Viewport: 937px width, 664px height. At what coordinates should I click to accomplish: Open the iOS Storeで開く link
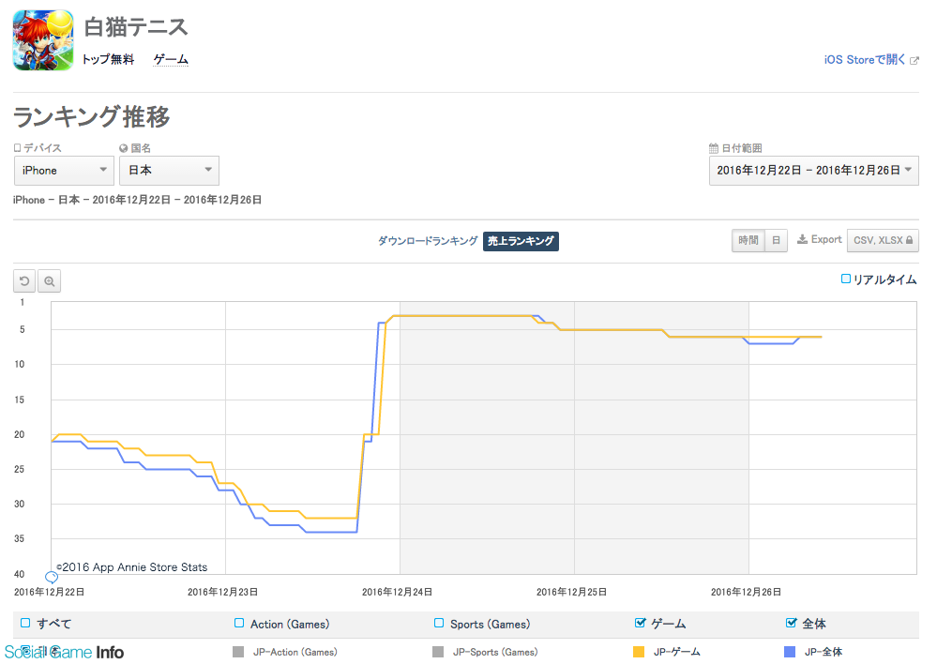pyautogui.click(x=865, y=60)
